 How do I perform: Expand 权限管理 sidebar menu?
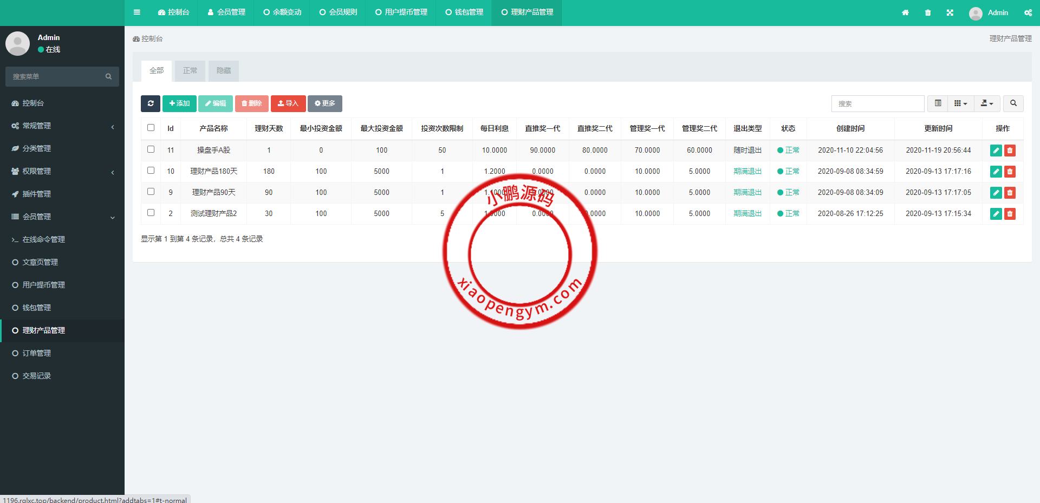point(62,171)
